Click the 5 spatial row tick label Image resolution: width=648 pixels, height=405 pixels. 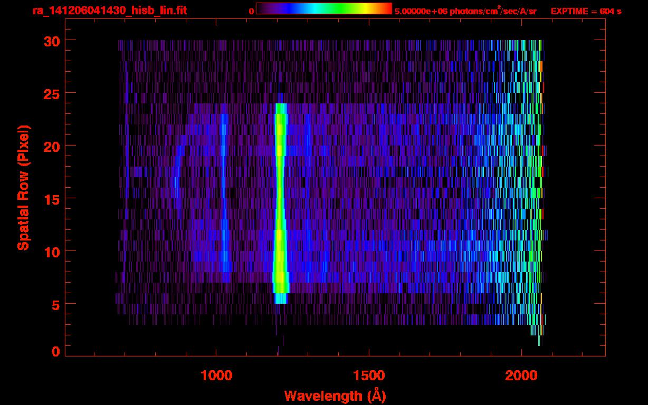tap(55, 304)
